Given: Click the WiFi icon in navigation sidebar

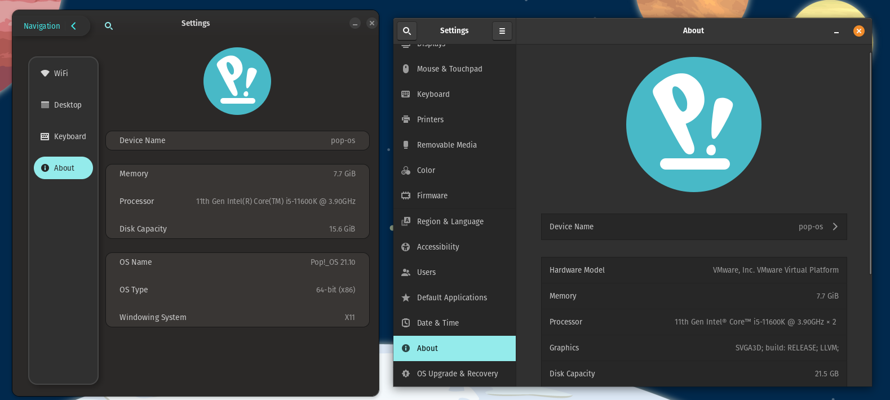Looking at the screenshot, I should click(45, 73).
